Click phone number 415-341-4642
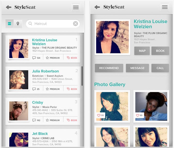Screen dimensions: 174x148 point(40,110)
